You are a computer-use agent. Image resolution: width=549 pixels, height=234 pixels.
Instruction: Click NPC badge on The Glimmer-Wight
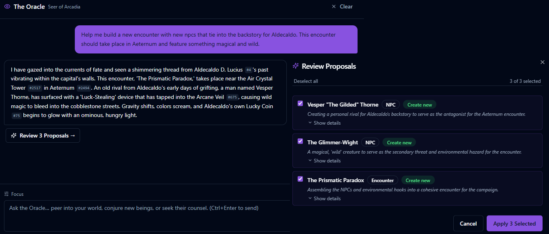pyautogui.click(x=370, y=142)
